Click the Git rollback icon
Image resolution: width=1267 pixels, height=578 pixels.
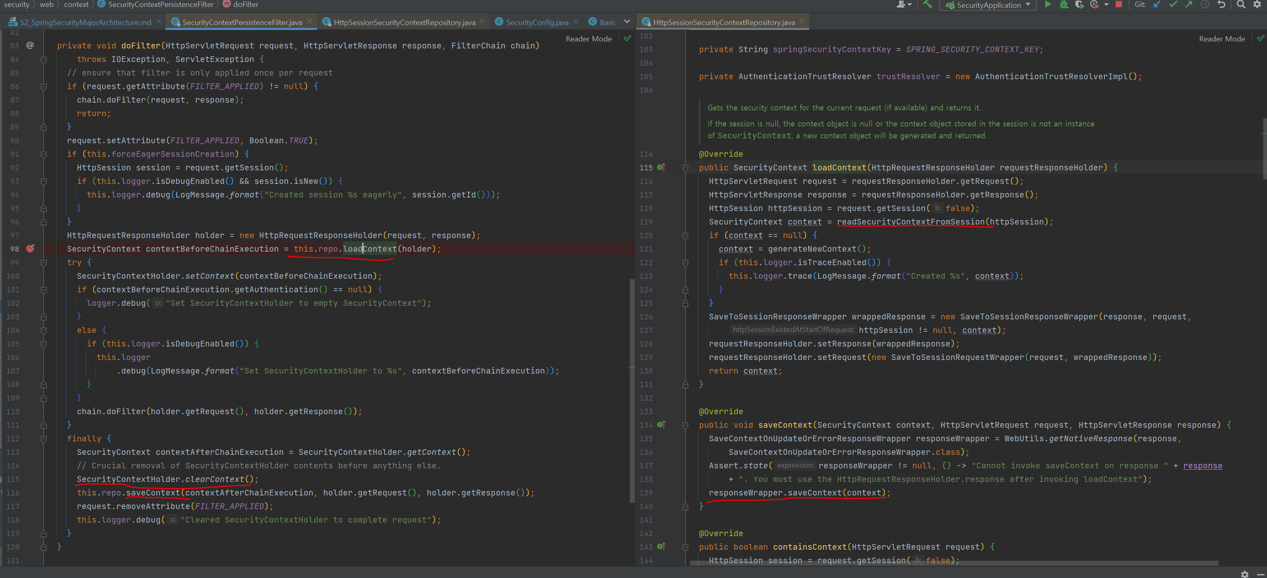tap(1221, 5)
